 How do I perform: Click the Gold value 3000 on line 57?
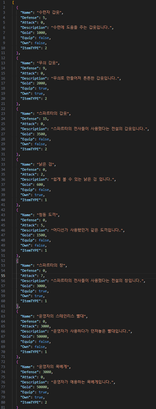41,286
